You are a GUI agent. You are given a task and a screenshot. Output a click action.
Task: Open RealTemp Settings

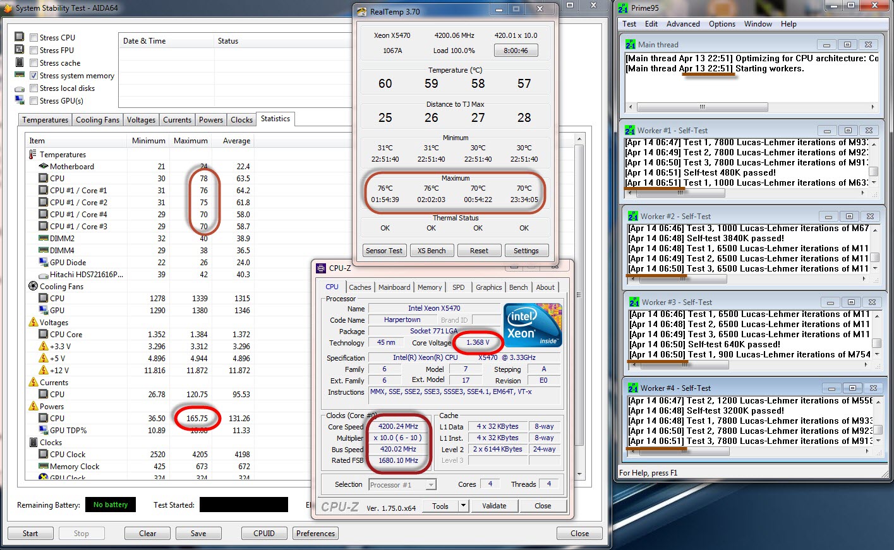[526, 251]
